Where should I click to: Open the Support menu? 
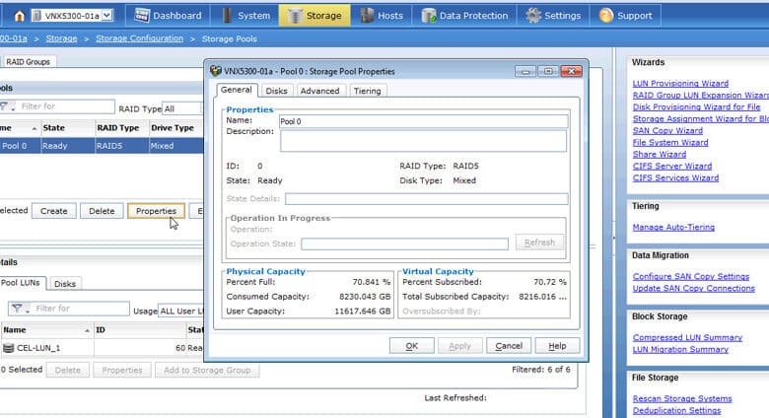(x=625, y=16)
